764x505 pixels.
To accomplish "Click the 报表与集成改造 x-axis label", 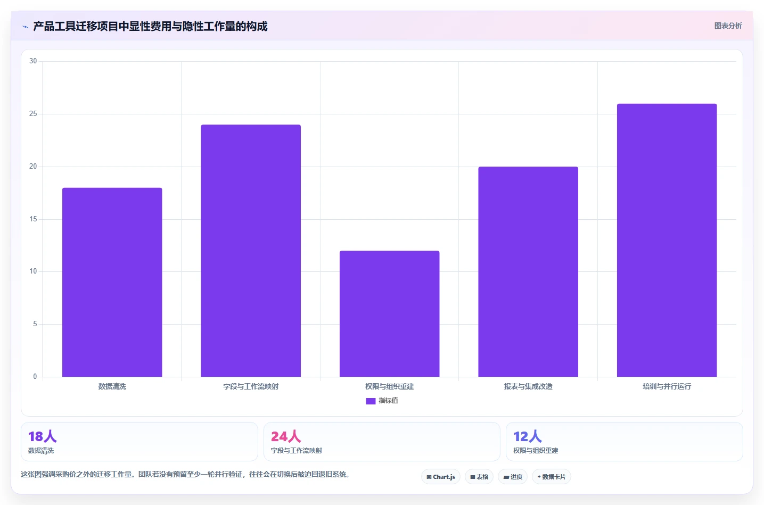I will click(x=528, y=386).
